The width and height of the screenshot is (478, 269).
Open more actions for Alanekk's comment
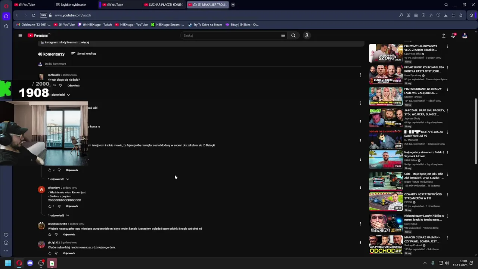[360, 75]
